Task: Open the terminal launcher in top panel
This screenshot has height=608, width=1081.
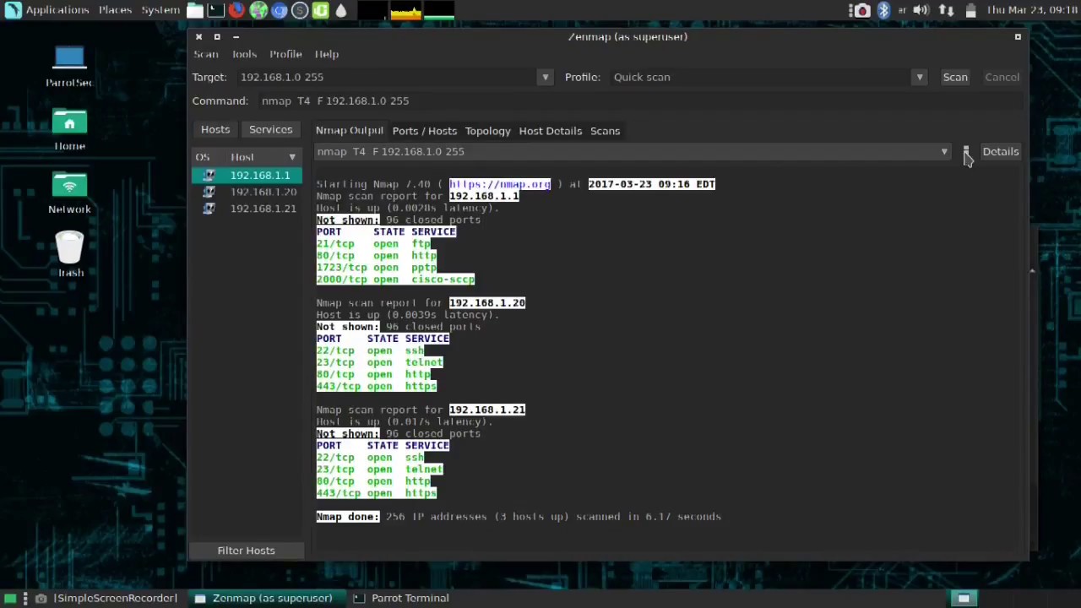Action: tap(215, 10)
